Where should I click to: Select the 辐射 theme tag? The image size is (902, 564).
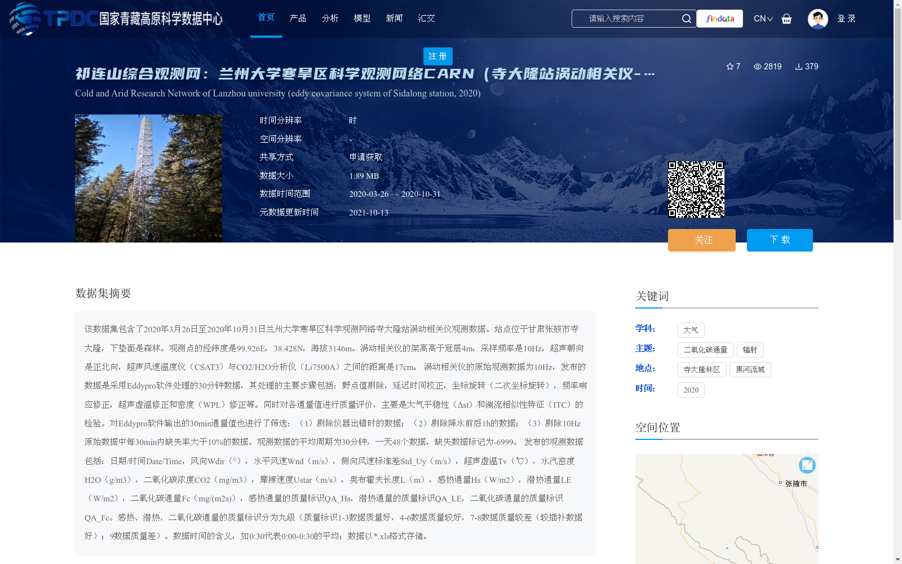coord(750,350)
